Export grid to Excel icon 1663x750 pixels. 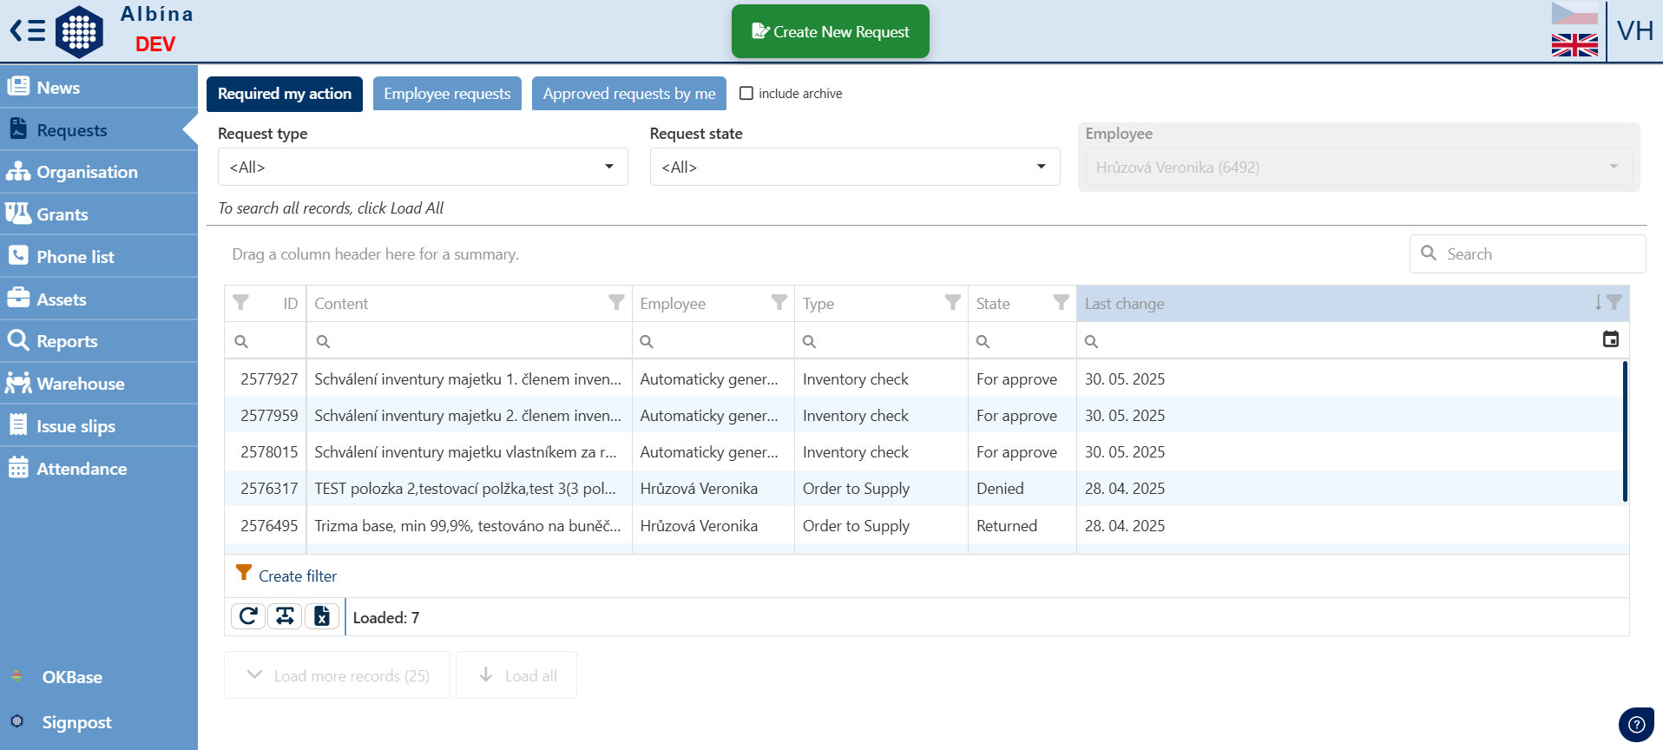pos(322,616)
